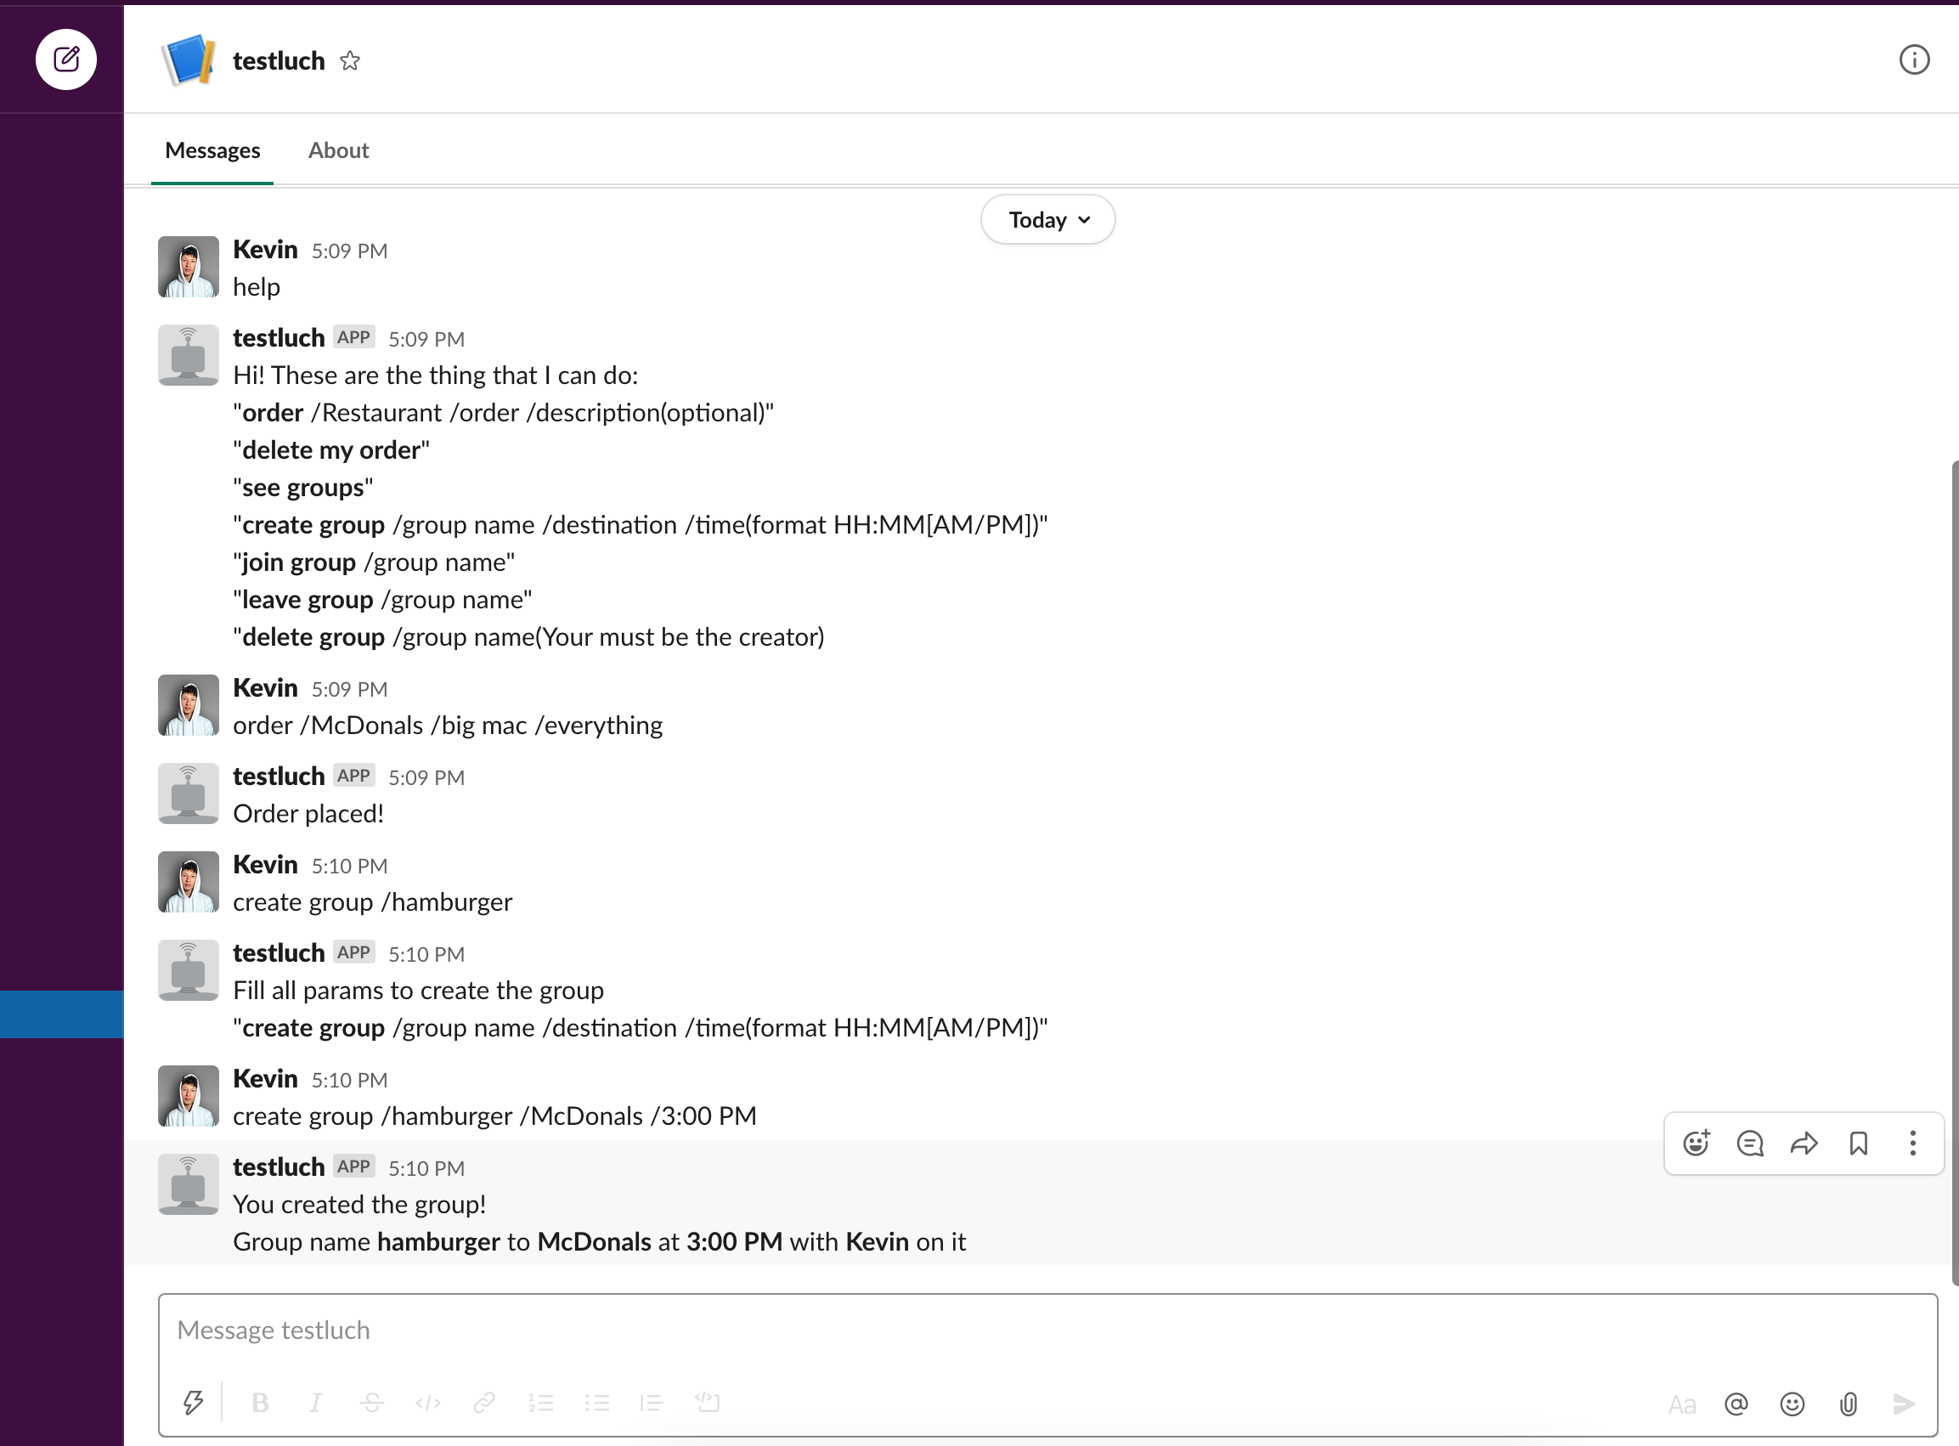The height and width of the screenshot is (1446, 1959).
Task: Open the channel details info icon
Action: 1913,59
